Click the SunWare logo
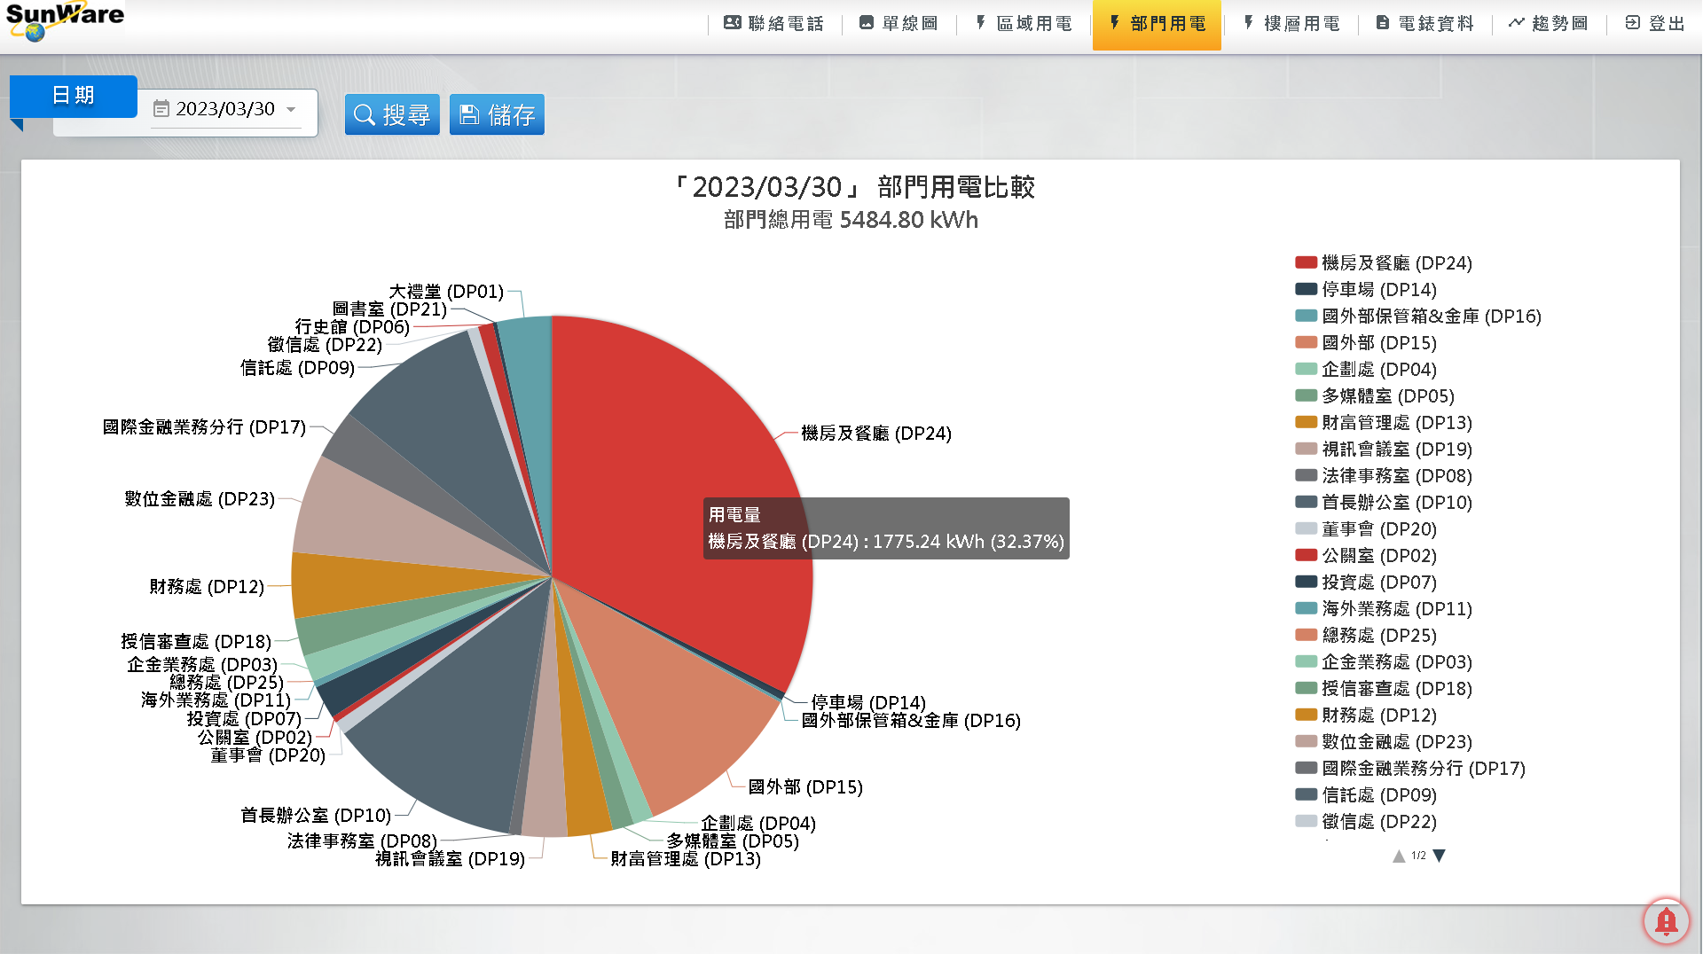 (64, 21)
